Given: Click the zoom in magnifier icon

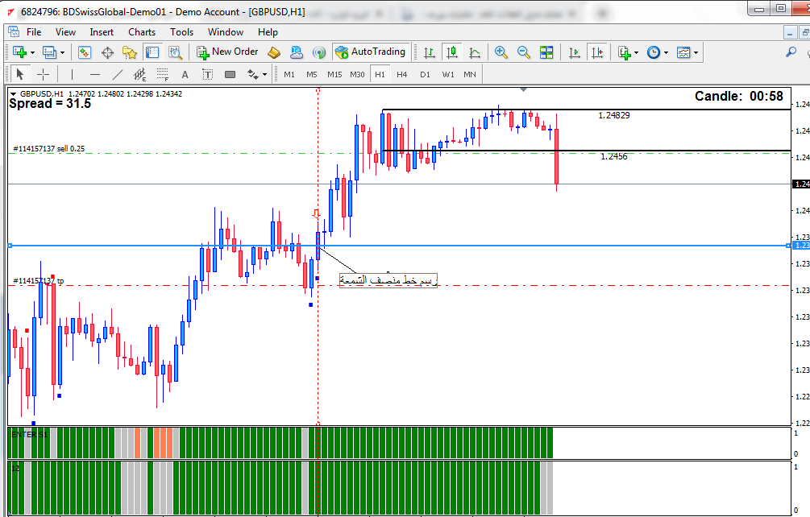Looking at the screenshot, I should click(501, 52).
